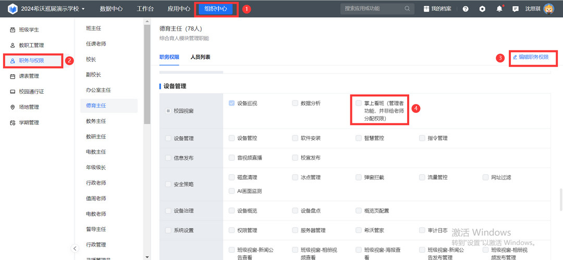
Task: Open the messages chat icon
Action: 516,9
